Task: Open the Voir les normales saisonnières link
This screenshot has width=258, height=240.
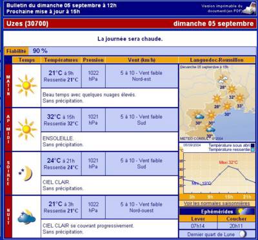Action: [217, 203]
